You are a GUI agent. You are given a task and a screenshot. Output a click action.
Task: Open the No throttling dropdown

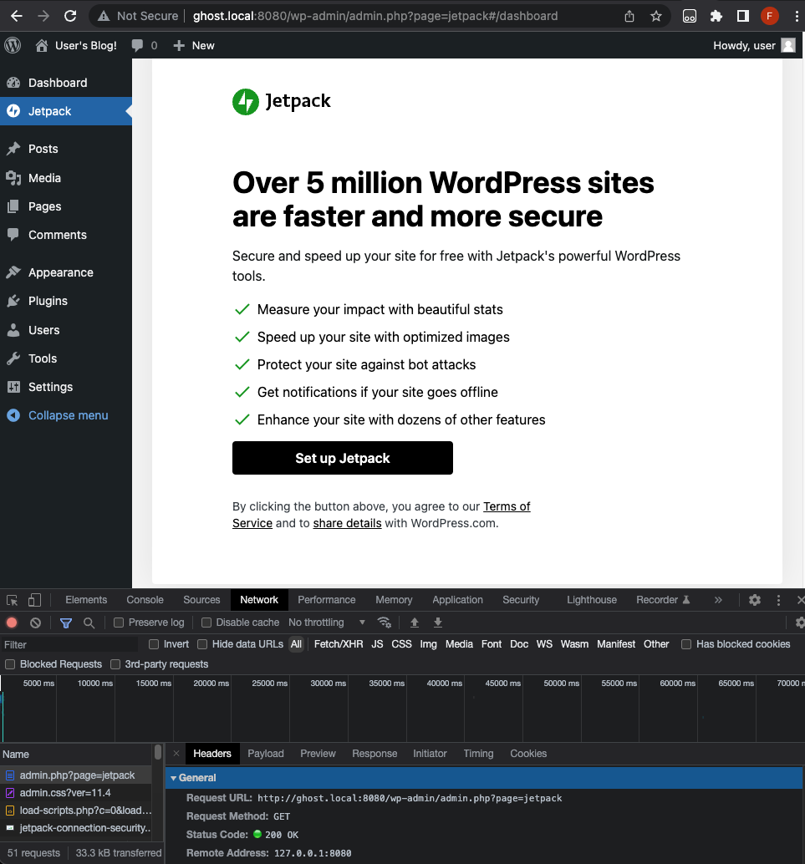point(326,622)
